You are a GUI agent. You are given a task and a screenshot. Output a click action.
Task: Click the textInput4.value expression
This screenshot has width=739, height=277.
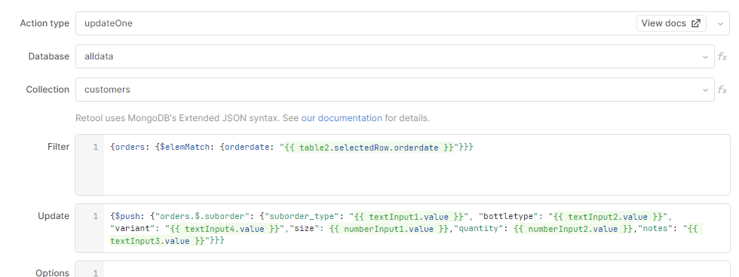coord(225,229)
